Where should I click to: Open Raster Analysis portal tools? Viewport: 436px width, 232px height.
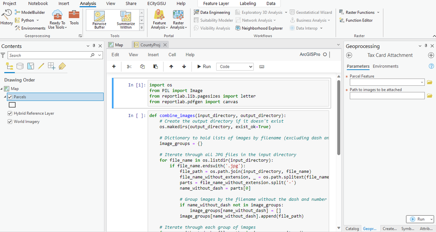click(x=178, y=20)
